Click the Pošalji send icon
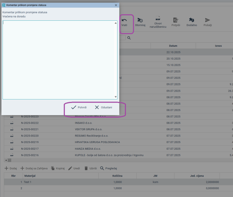The image size is (233, 197). coord(208,20)
